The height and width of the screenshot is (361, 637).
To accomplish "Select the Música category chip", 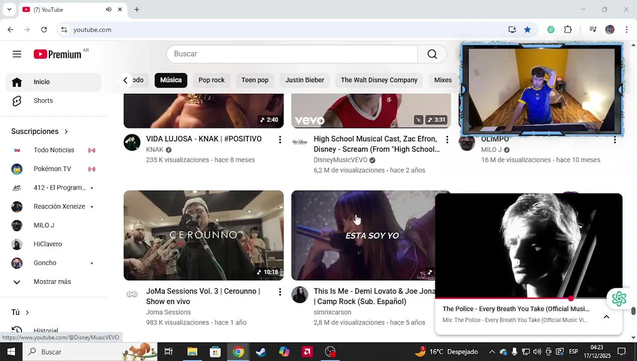I will 171,80.
